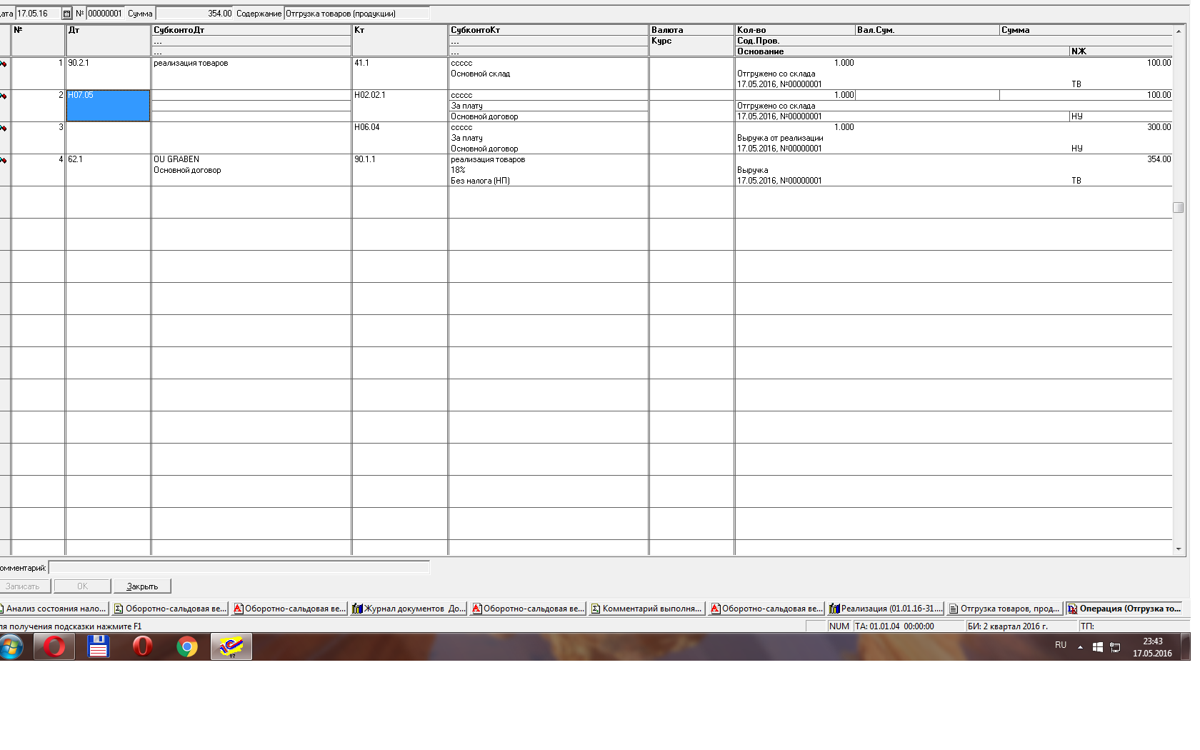
Task: Open the Windows Start menu
Action: coord(11,647)
